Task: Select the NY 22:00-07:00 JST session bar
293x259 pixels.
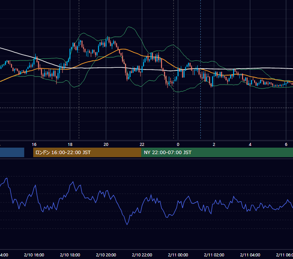Action: coord(217,152)
